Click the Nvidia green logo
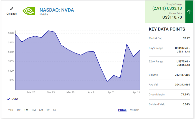The width and height of the screenshot is (195, 119). click(29, 11)
